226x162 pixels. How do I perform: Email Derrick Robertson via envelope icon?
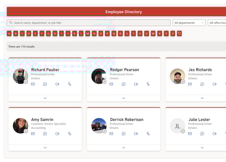pyautogui.click(x=111, y=134)
